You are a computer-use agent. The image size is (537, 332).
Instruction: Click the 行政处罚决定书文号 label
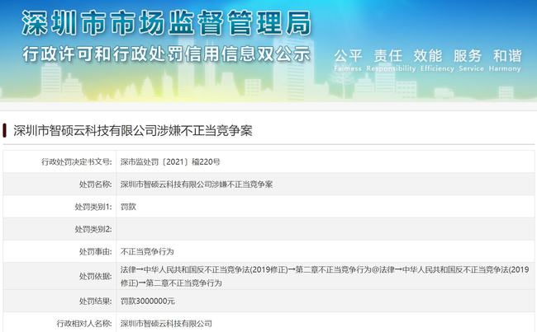tap(76, 161)
